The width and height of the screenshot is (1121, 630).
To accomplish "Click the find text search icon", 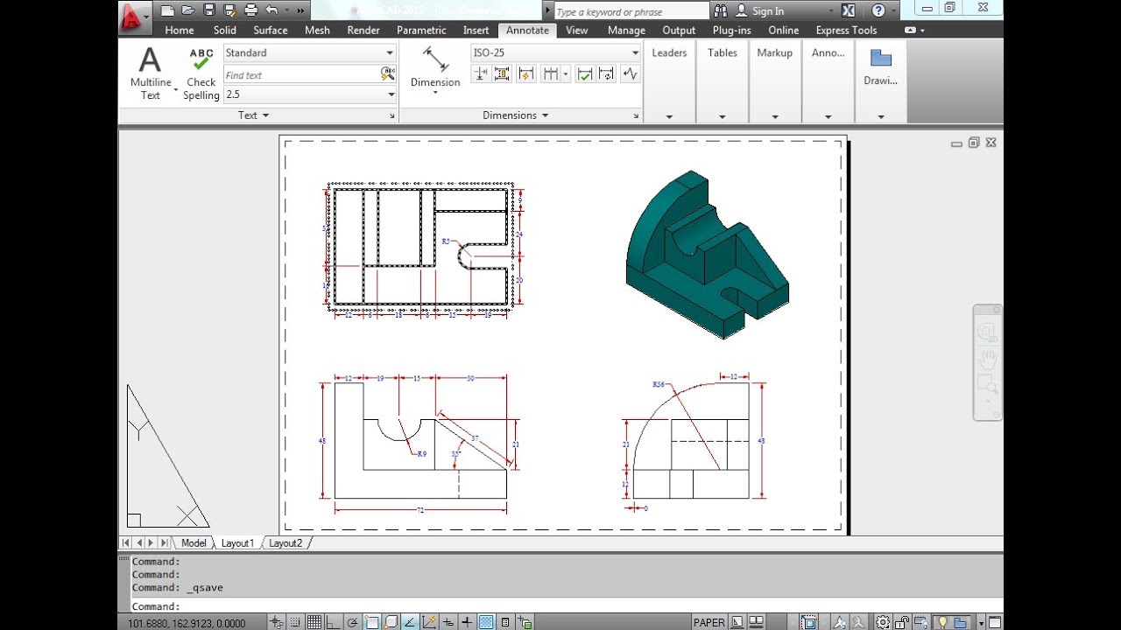I will [389, 75].
